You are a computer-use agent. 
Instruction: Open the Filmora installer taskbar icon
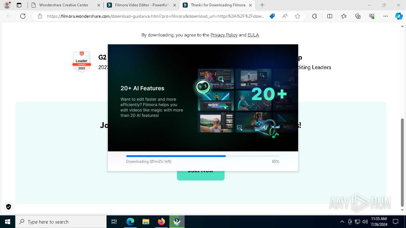(x=177, y=222)
